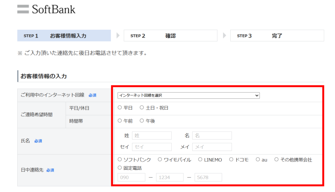Select その他携帯会社 radio button
The width and height of the screenshot is (335, 192).
pyautogui.click(x=276, y=159)
